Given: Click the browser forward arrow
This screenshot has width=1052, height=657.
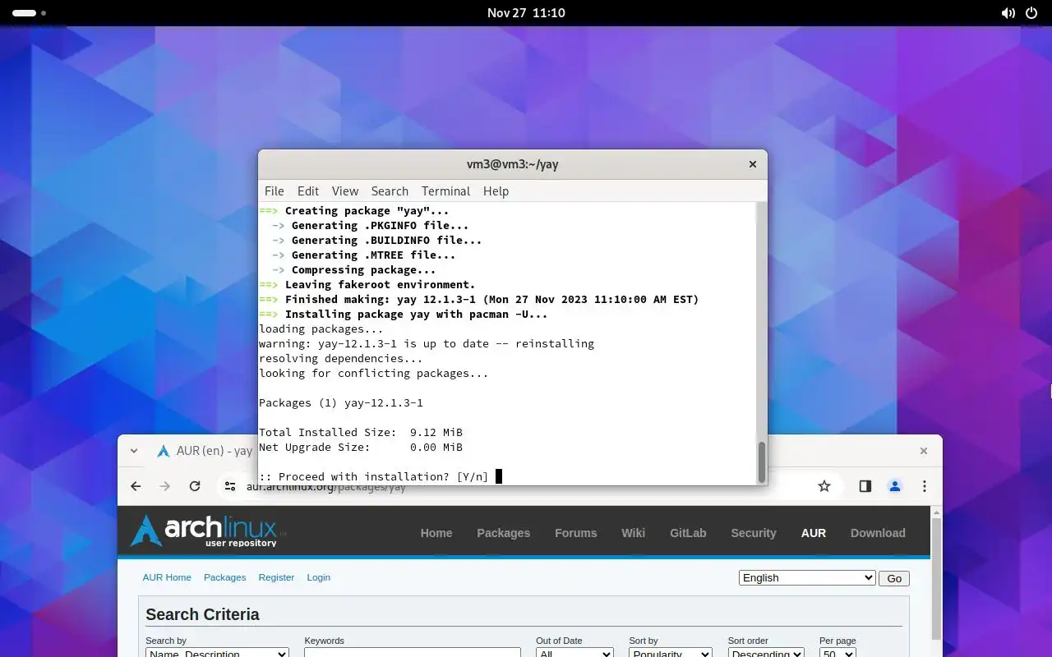Looking at the screenshot, I should pos(165,486).
